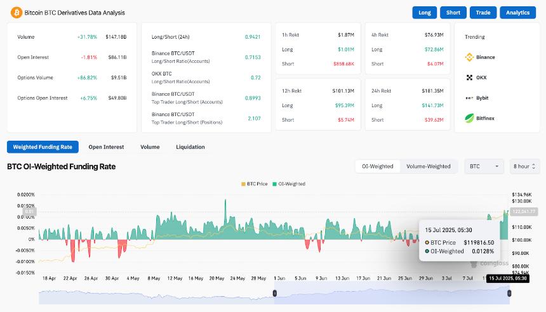The width and height of the screenshot is (546, 312).
Task: Toggle BTC Price legend series
Action: coord(253,184)
